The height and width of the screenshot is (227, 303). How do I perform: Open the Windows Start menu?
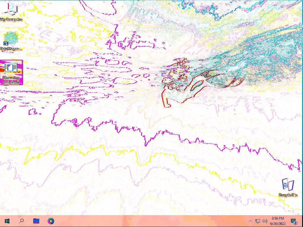pos(7,221)
